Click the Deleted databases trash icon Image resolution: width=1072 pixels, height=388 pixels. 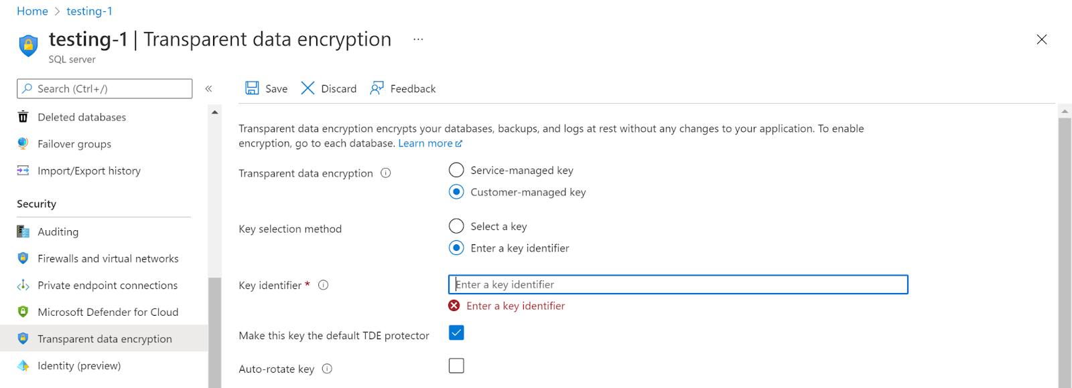(x=23, y=117)
